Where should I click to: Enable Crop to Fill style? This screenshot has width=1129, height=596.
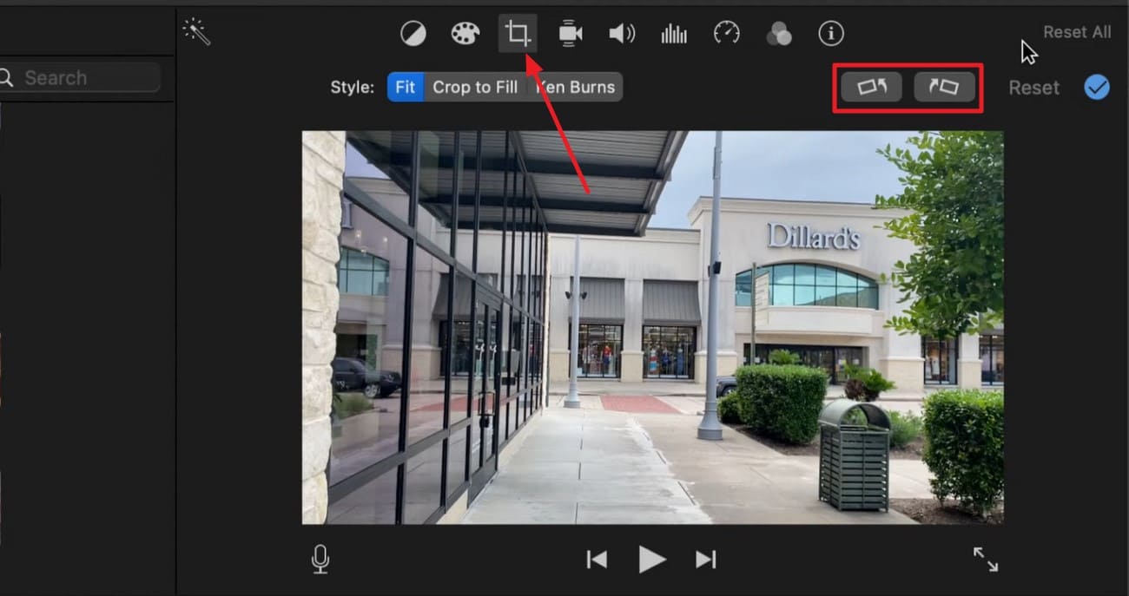476,87
